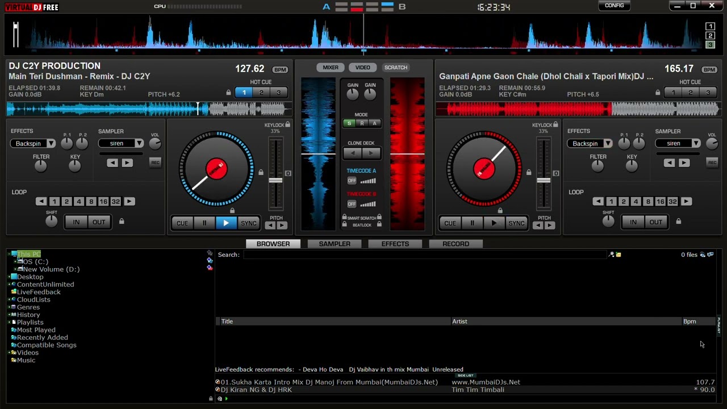Trigger hot cue 1 on left deck
The height and width of the screenshot is (409, 727).
244,93
